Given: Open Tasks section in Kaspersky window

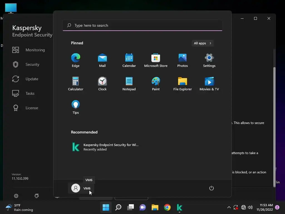Looking at the screenshot, I should coord(23,93).
